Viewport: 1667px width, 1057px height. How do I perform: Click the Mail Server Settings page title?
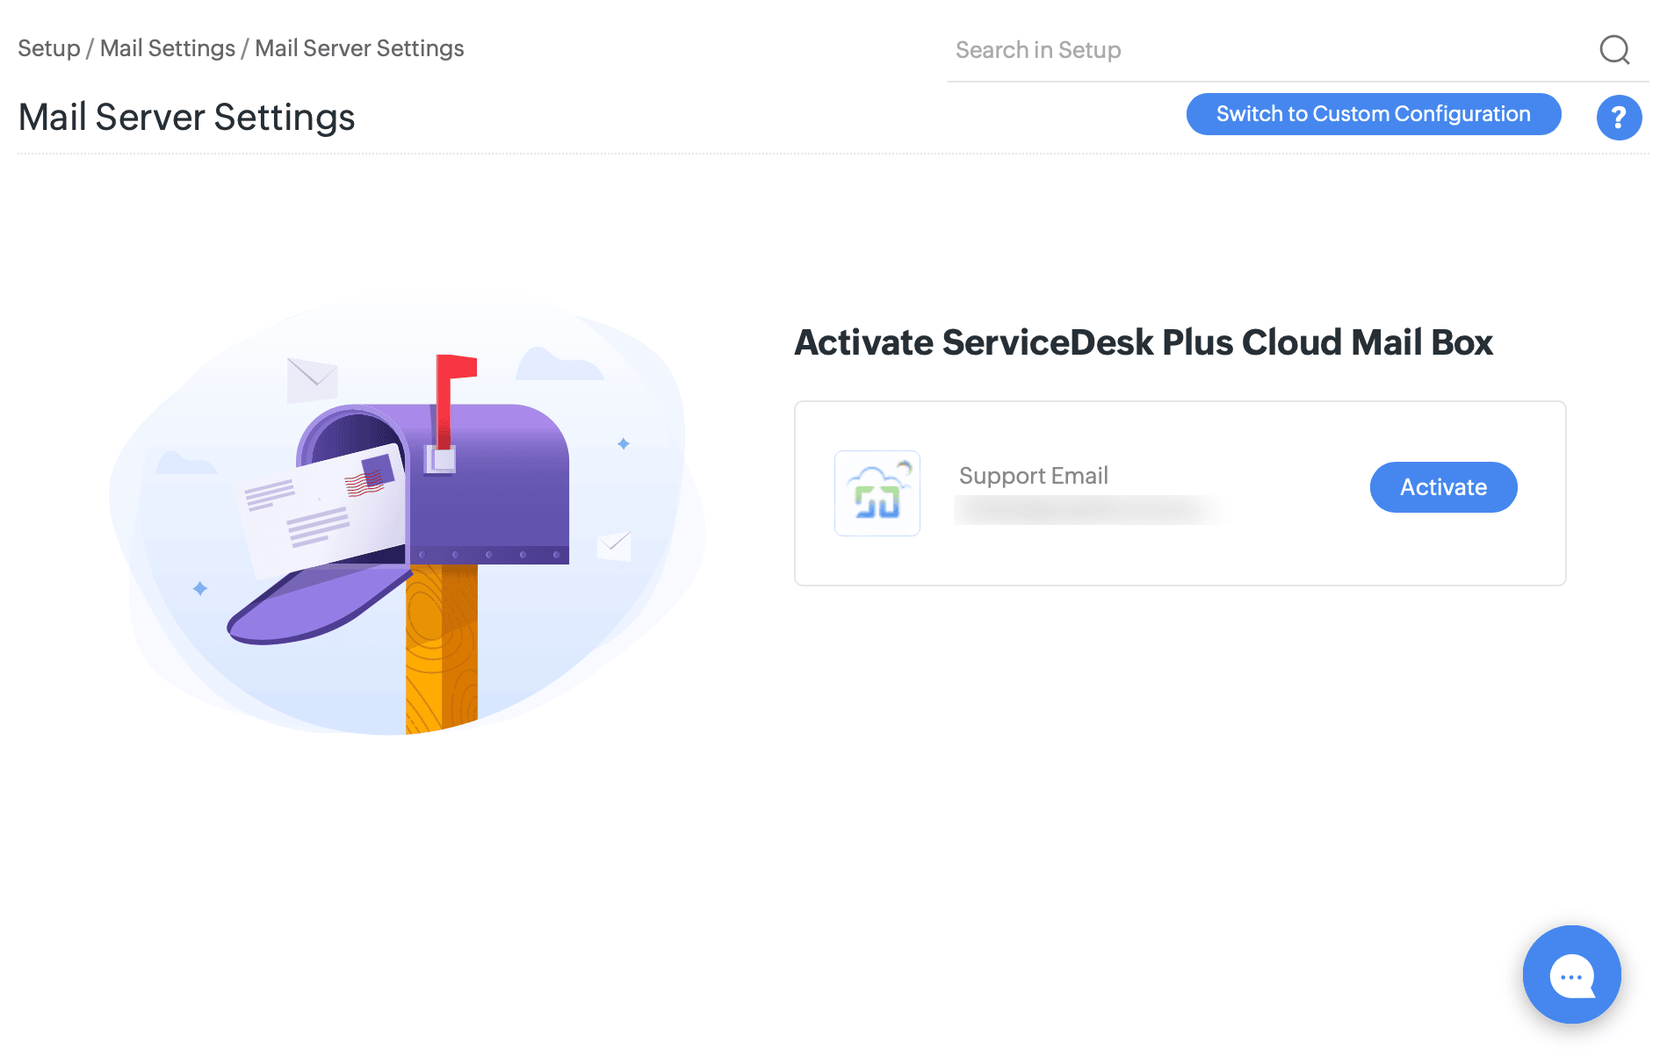[186, 117]
